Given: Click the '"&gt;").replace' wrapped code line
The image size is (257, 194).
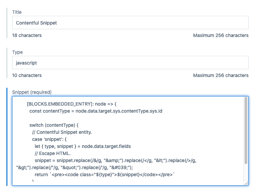Looking at the screenshot, I should click(75, 167).
